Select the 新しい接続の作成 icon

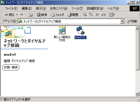(62, 34)
